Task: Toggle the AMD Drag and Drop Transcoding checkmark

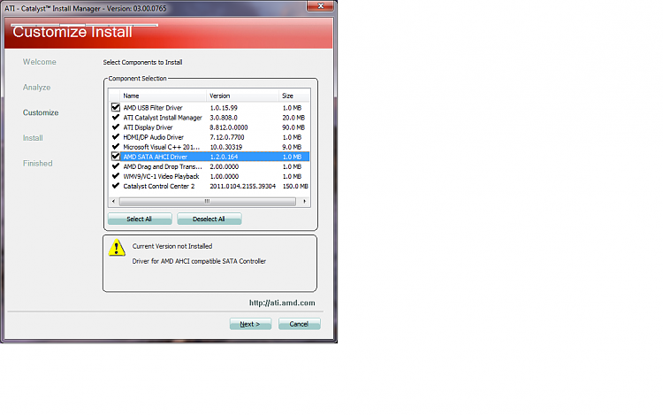Action: coord(116,165)
